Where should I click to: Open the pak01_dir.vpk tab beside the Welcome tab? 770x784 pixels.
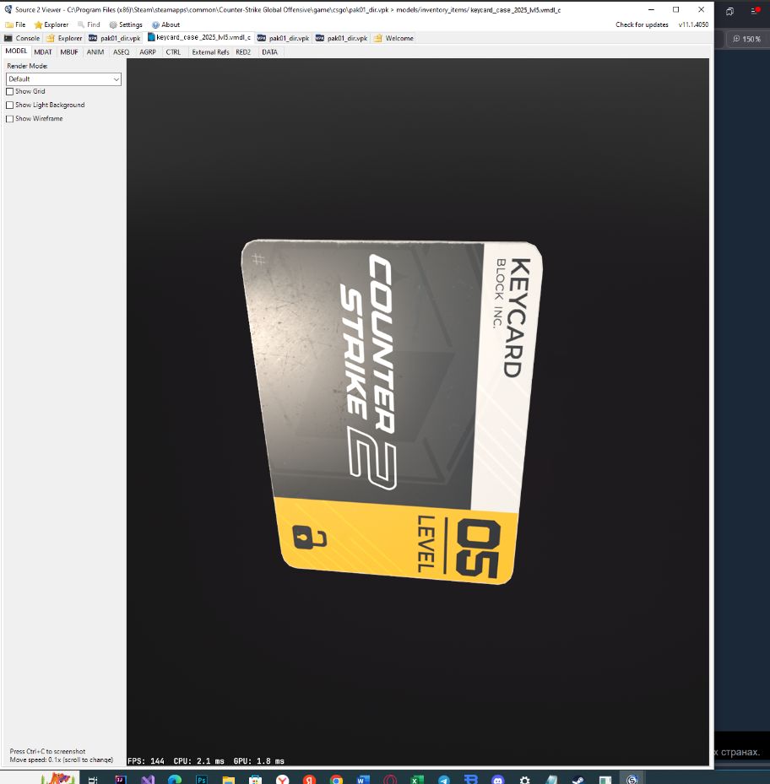coord(342,38)
